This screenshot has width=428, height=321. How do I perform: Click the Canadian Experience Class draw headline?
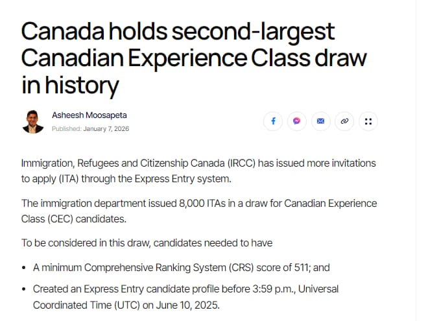pos(194,59)
